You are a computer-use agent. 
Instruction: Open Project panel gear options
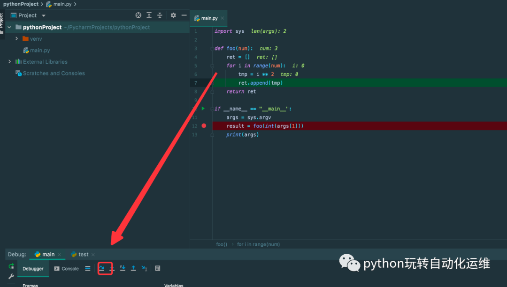pyautogui.click(x=173, y=15)
